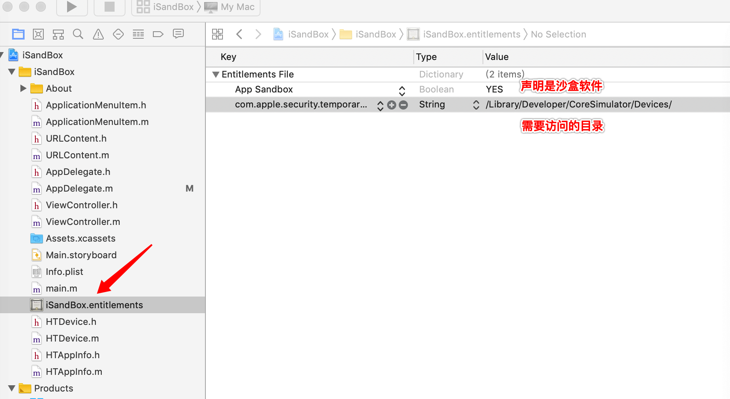Viewport: 730px width, 399px height.
Task: Collapse the Entitlements File dictionary
Action: 216,75
